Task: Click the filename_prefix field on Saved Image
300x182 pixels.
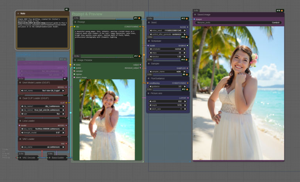Action: [238, 23]
